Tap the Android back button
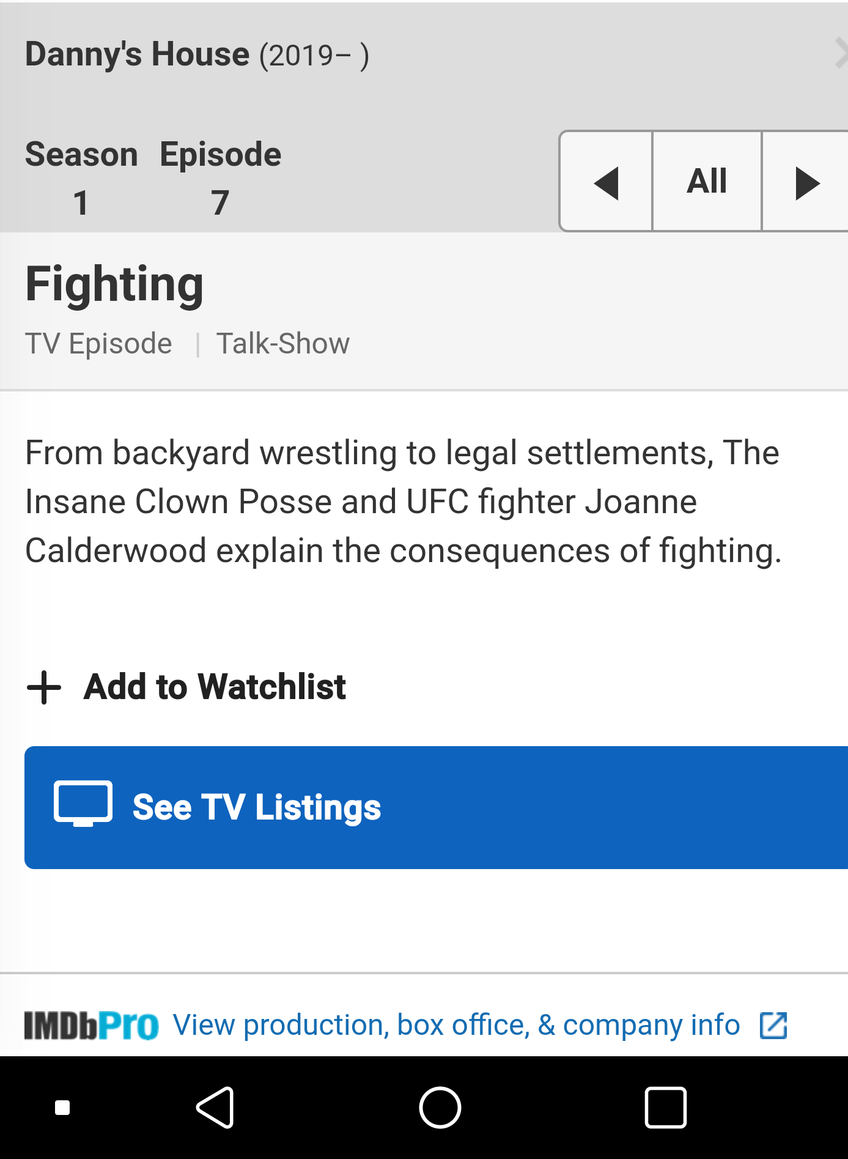The width and height of the screenshot is (848, 1159). [216, 1108]
